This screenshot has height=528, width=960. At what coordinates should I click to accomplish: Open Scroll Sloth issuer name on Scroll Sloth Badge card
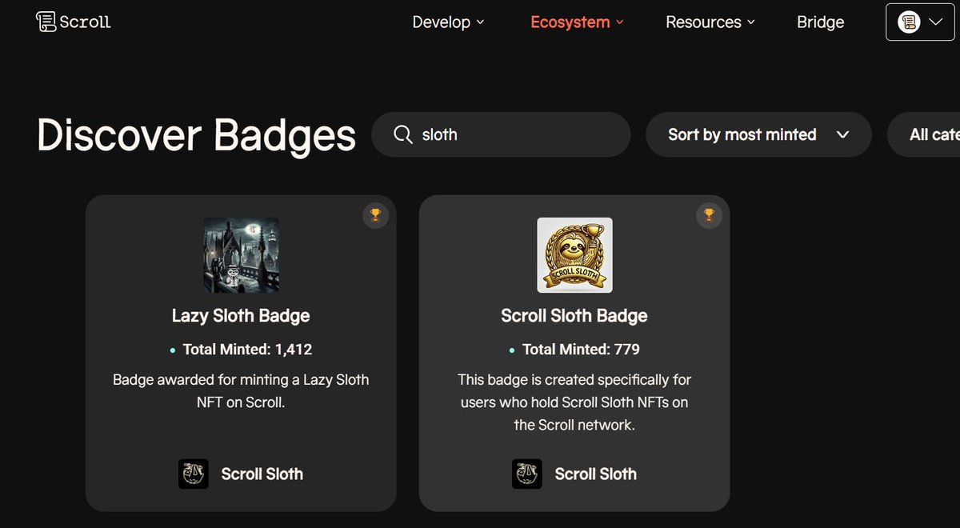click(596, 474)
